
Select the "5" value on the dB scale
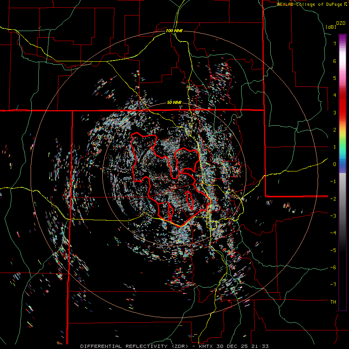click(x=335, y=78)
